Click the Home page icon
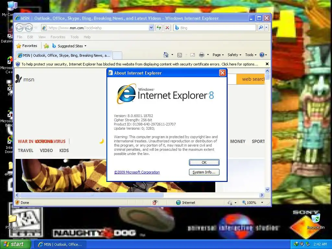 point(166,55)
